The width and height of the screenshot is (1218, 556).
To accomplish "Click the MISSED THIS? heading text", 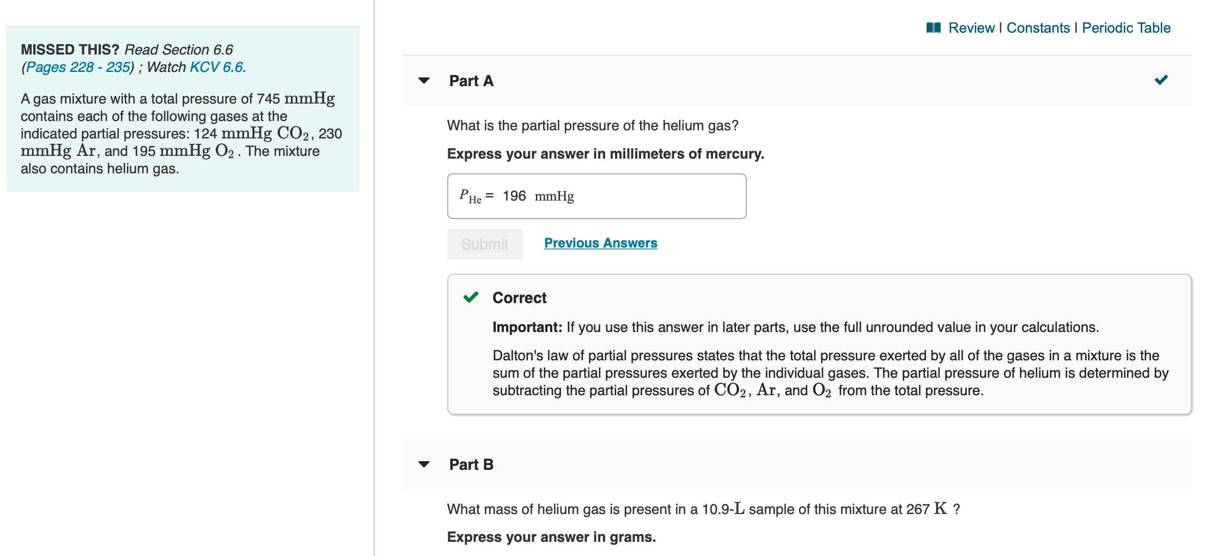I will (x=70, y=50).
